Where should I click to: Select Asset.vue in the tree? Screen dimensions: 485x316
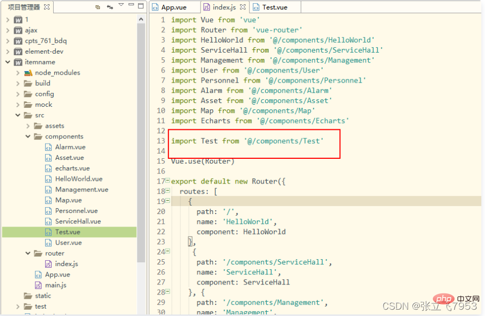pyautogui.click(x=69, y=158)
